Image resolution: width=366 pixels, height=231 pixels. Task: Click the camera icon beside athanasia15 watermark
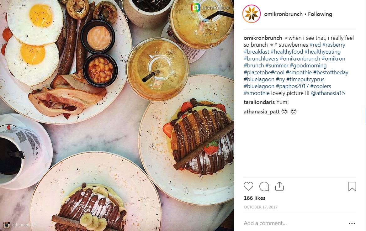point(7,225)
